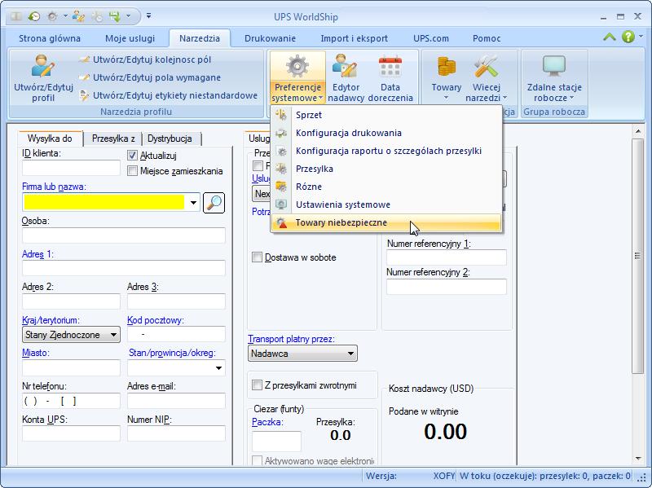
Task: Toggle Aktualizuj checkbox
Action: (132, 156)
